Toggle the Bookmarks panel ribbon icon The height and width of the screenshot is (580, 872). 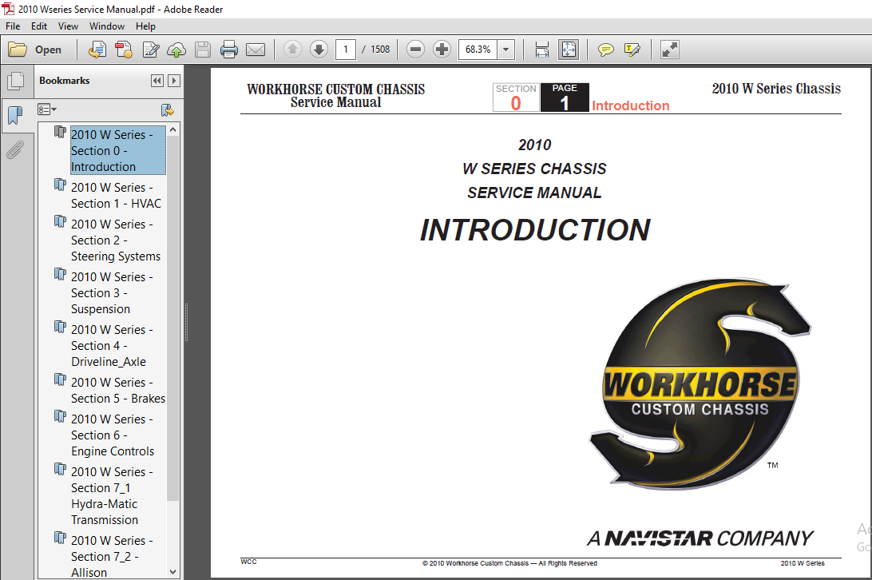click(x=15, y=115)
